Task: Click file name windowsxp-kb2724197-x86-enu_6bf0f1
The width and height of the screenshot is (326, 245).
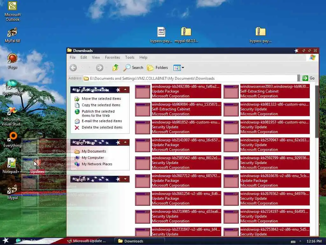Action: pyautogui.click(x=274, y=212)
